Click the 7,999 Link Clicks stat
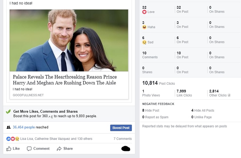The height and width of the screenshot is (158, 241). pyautogui.click(x=184, y=93)
